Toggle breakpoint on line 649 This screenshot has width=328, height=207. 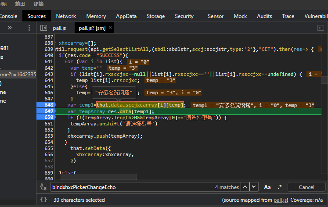[46, 111]
